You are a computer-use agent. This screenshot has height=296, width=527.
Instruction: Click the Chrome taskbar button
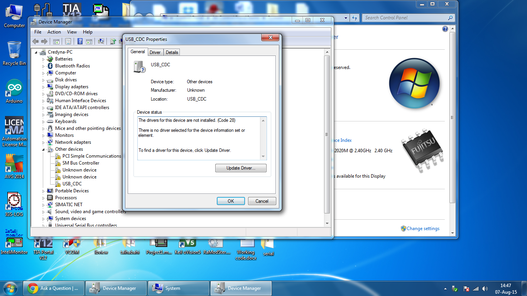coord(54,288)
